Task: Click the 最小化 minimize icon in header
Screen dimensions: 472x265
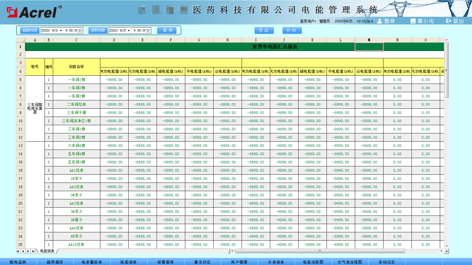Action: click(x=413, y=21)
